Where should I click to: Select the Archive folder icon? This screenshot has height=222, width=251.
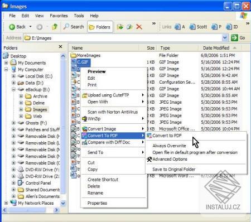(28, 96)
